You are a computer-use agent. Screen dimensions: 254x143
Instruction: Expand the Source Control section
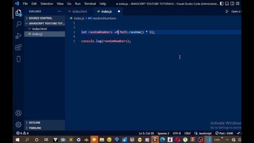click(x=45, y=18)
